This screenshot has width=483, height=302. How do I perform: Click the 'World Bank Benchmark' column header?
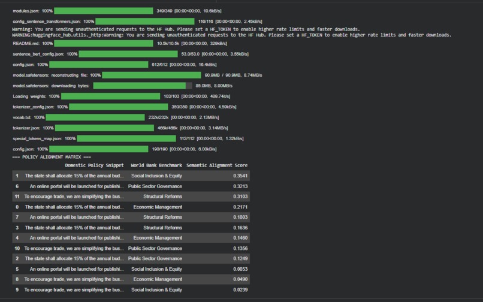tap(156, 165)
